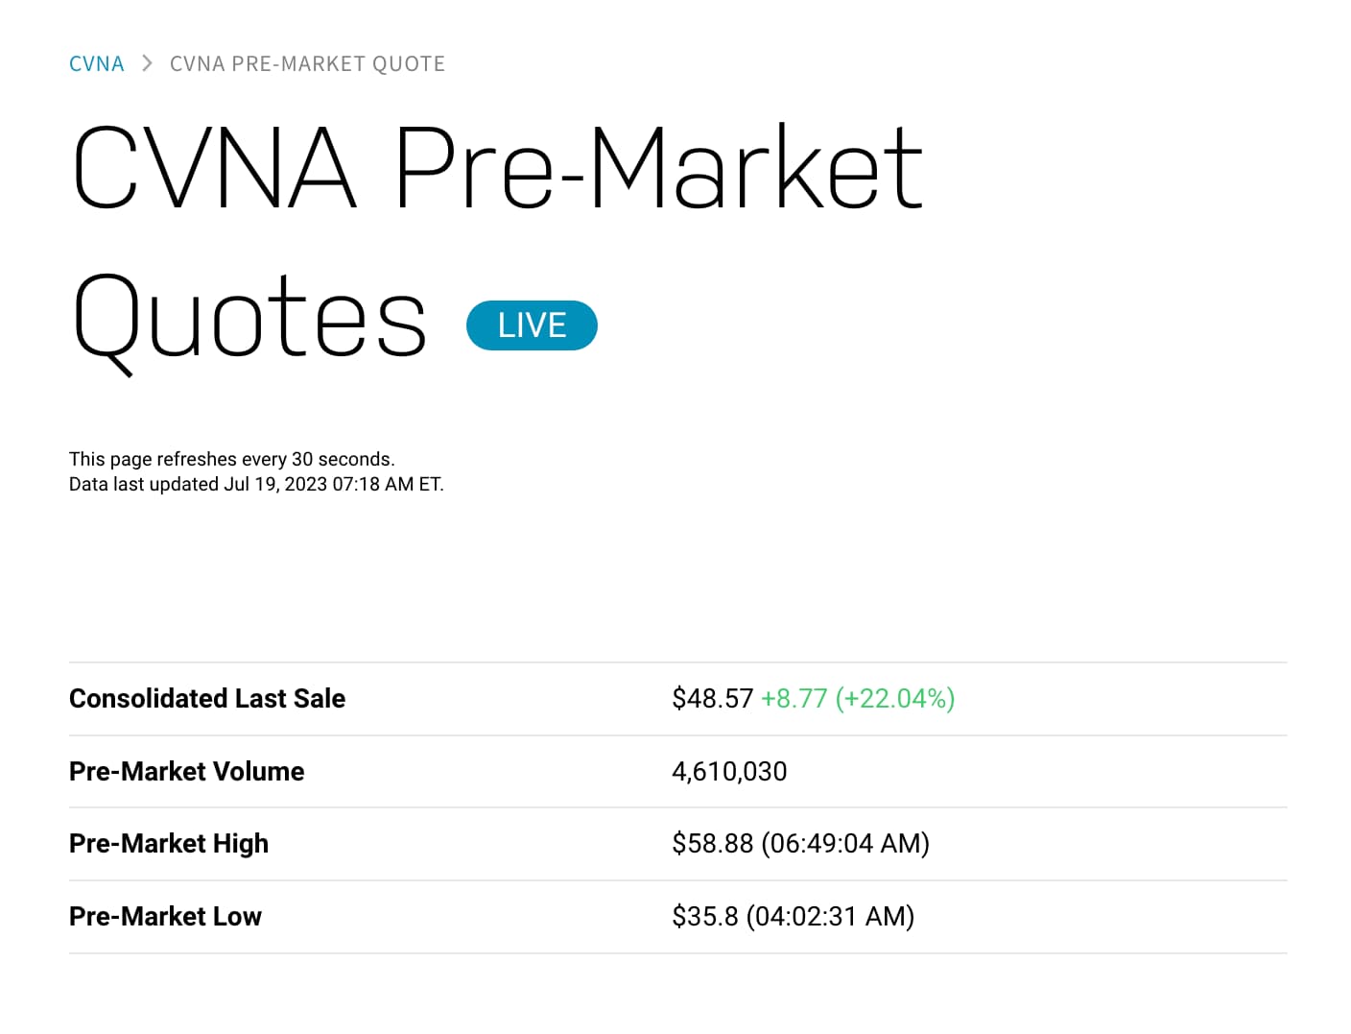Select the Pre-Market Volume label

coord(186,771)
